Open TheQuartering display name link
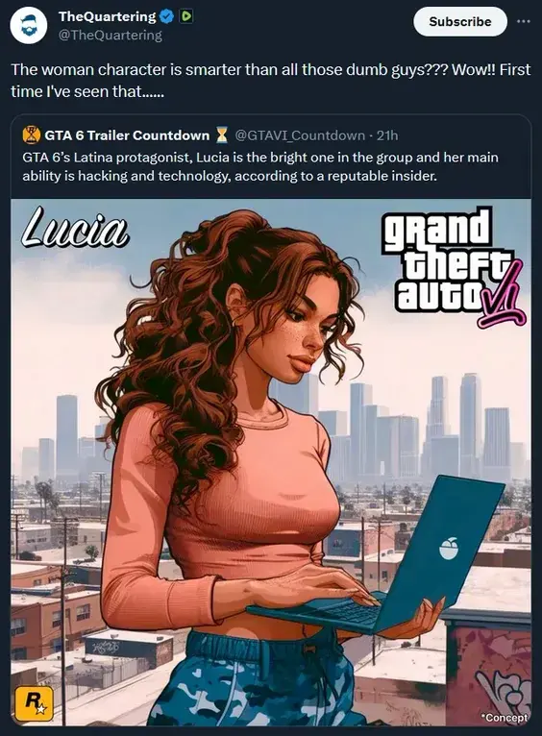Image resolution: width=542 pixels, height=736 pixels. (x=107, y=16)
